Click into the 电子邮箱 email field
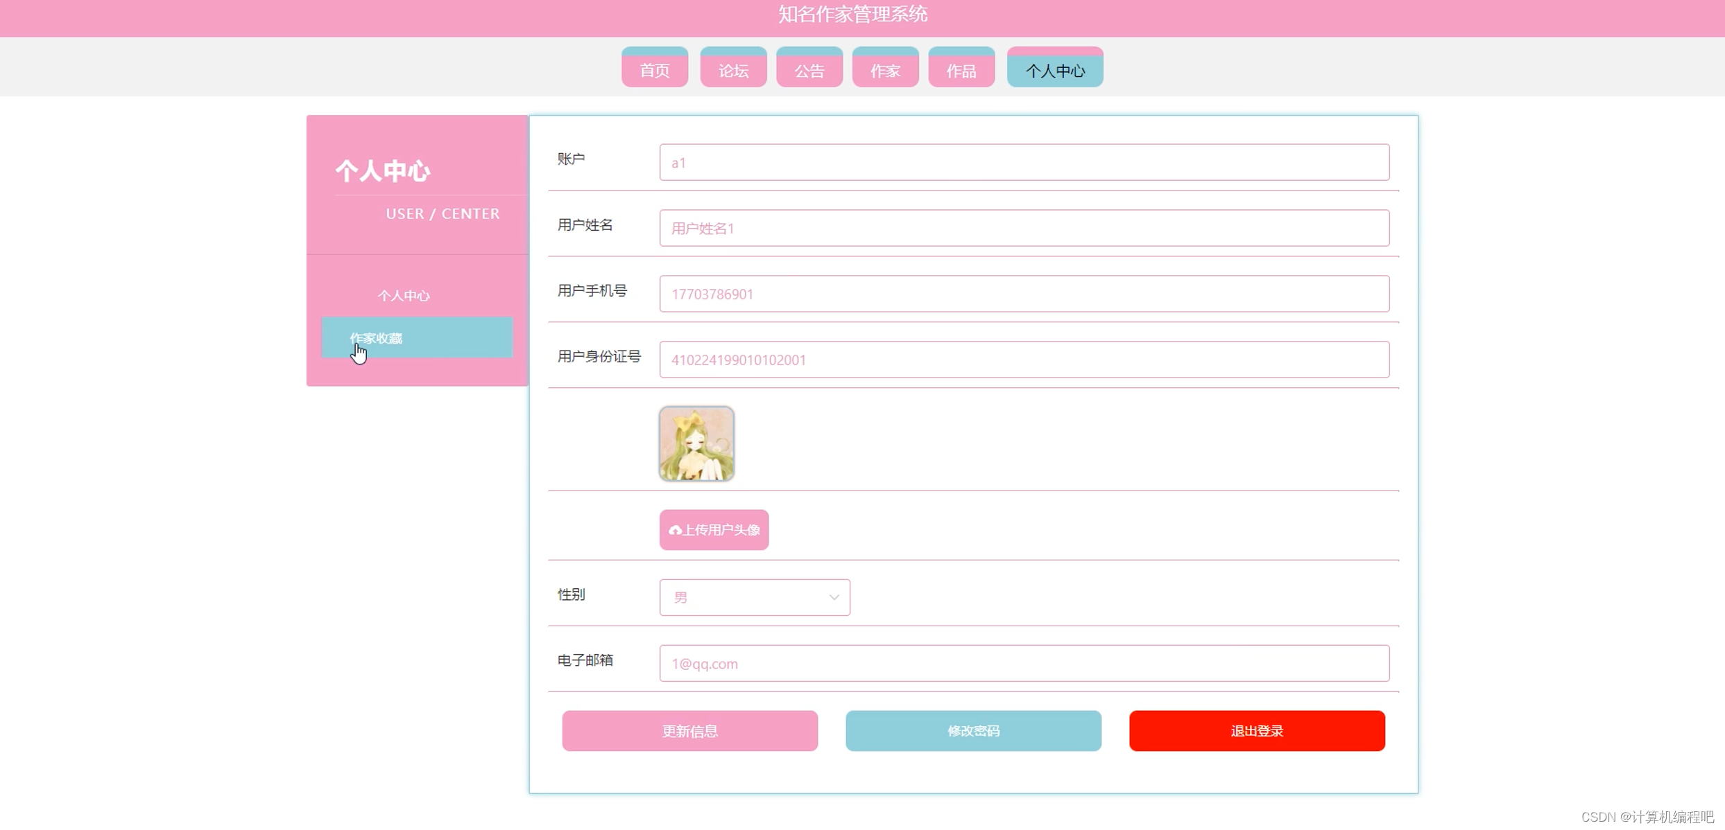 [1024, 663]
